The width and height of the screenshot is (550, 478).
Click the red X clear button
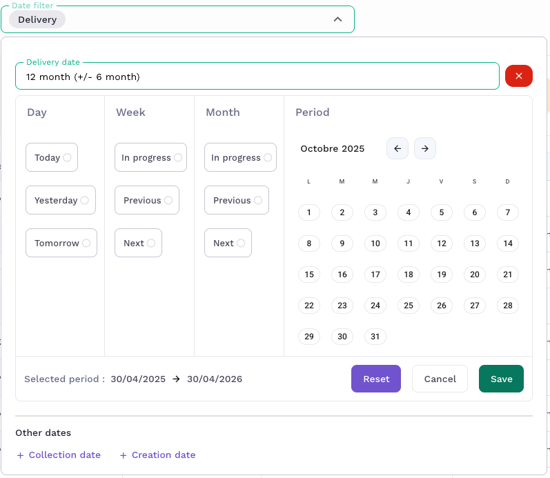click(518, 76)
